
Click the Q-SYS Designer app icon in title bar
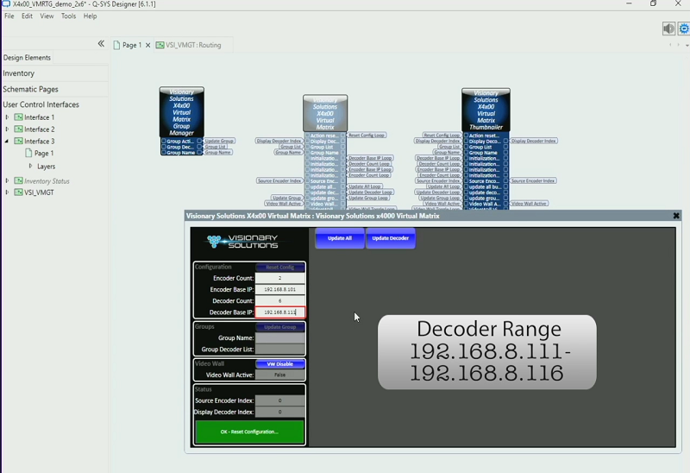click(x=6, y=4)
